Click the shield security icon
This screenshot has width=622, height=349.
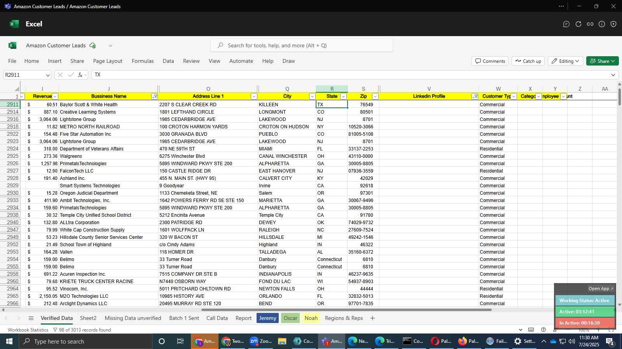point(613,24)
